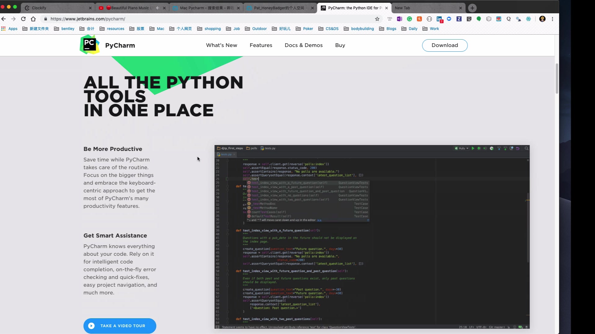This screenshot has width=595, height=334.
Task: Open the LinkedIn extension with 7 badge
Action: click(x=439, y=19)
